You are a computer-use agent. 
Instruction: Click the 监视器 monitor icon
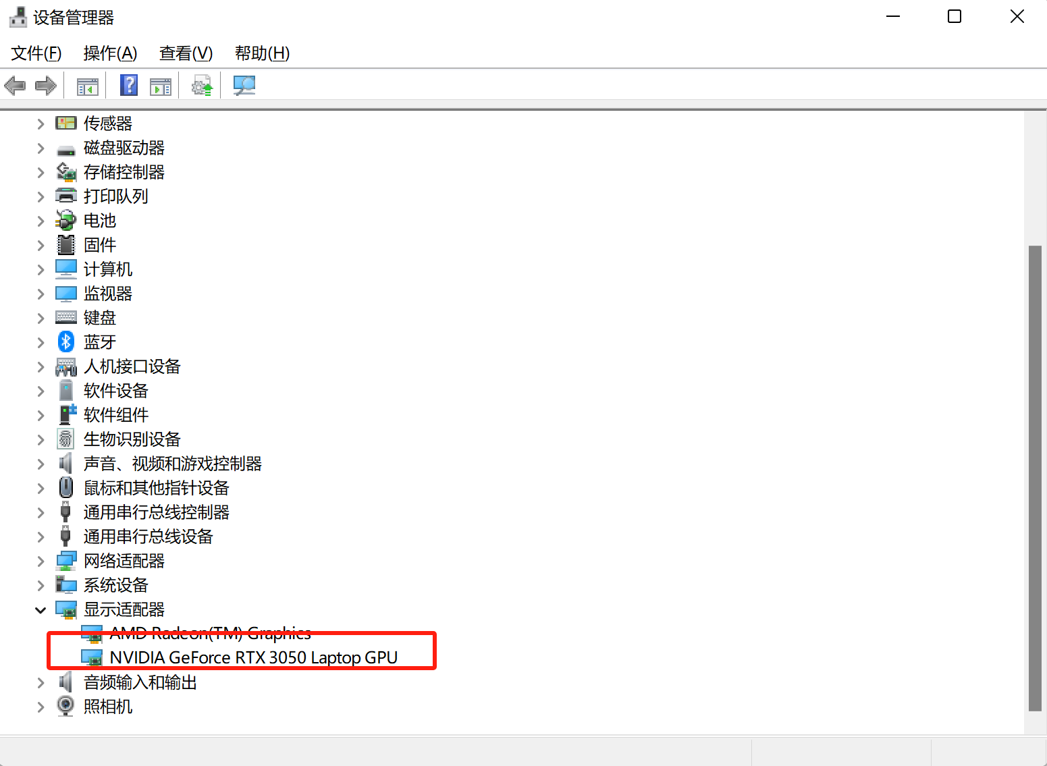tap(66, 294)
